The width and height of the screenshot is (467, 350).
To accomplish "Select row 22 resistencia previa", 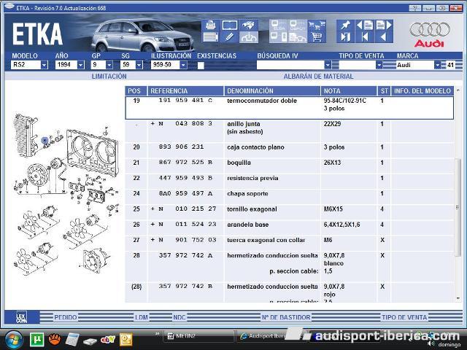I will [290, 181].
